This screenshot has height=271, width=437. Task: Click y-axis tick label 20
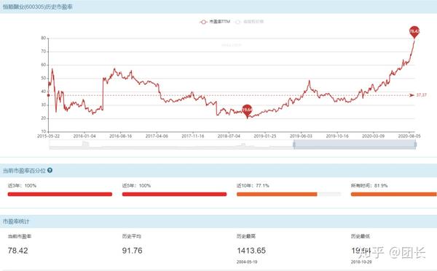(x=44, y=118)
